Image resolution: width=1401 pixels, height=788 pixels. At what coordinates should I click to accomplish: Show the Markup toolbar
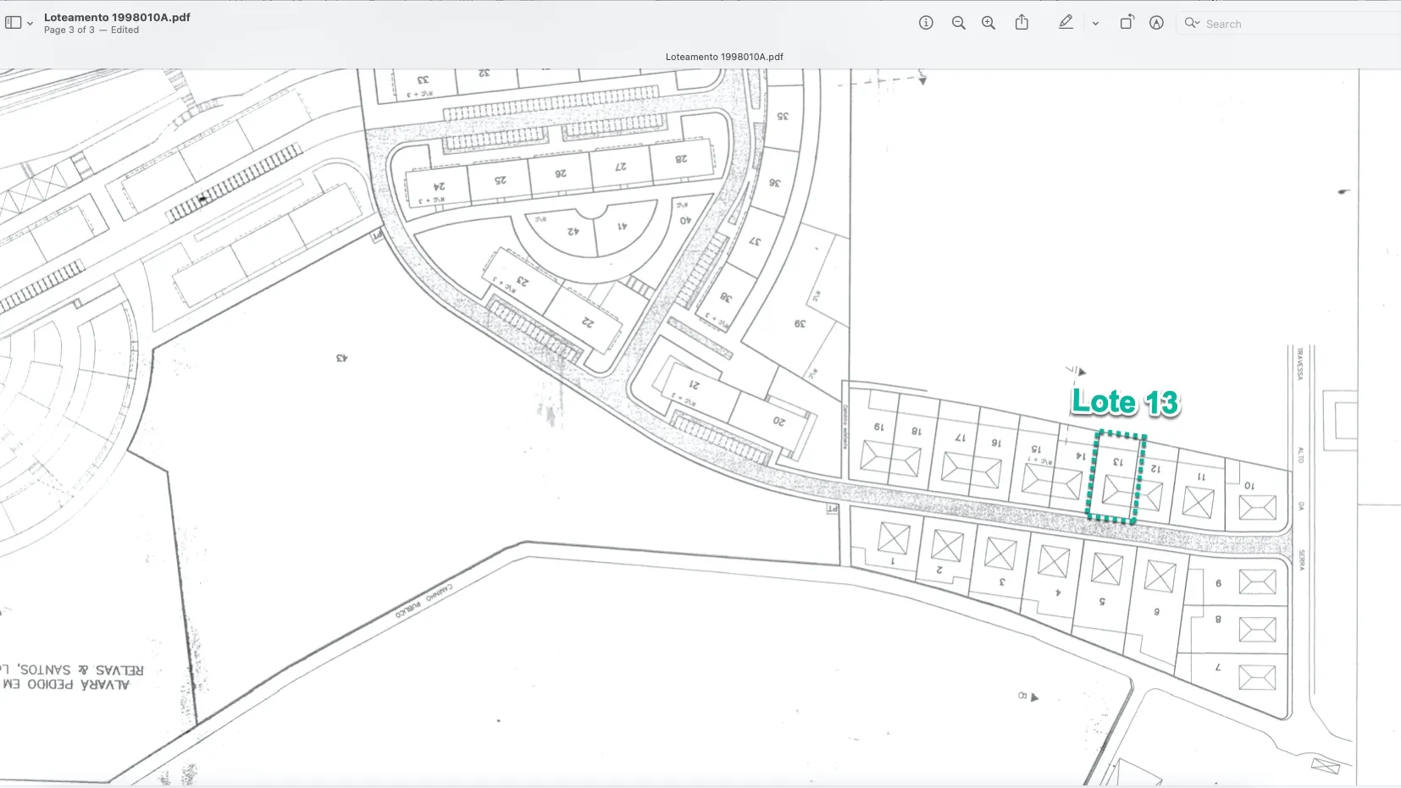click(1156, 23)
